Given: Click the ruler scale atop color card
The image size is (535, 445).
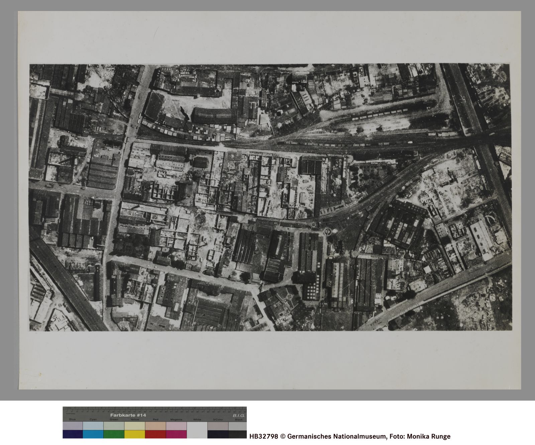Looking at the screenshot, I should (154, 409).
